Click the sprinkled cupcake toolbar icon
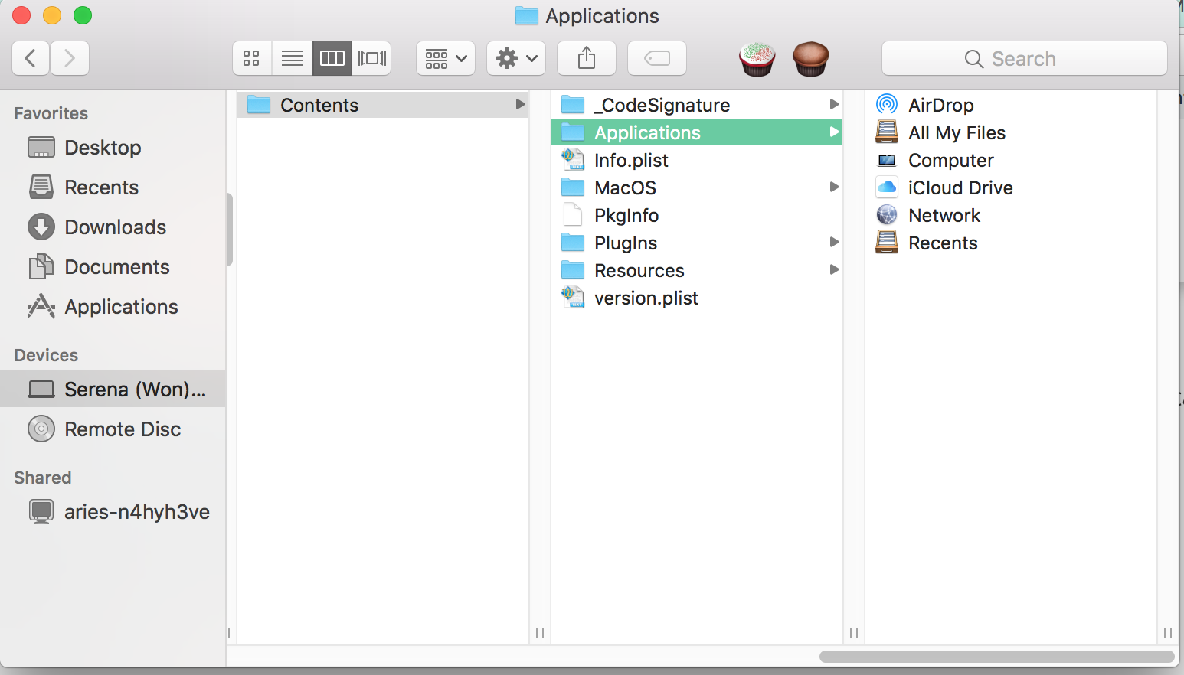This screenshot has width=1184, height=675. pos(757,59)
